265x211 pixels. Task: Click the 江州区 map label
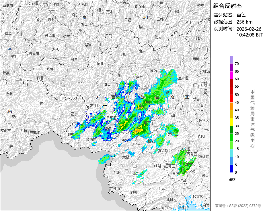coord(138,173)
